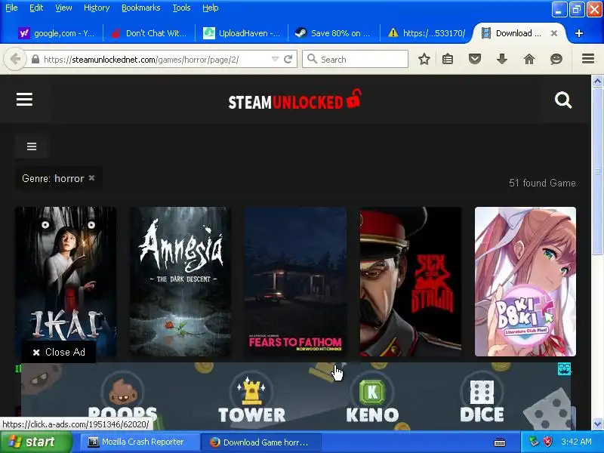Show bookmarks list icon in toolbar

click(448, 60)
